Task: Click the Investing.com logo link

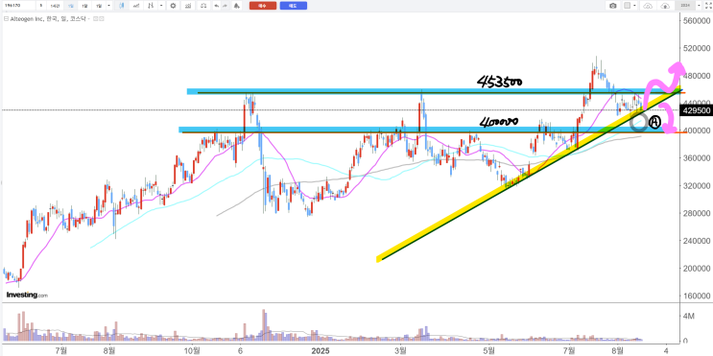Action: click(27, 296)
